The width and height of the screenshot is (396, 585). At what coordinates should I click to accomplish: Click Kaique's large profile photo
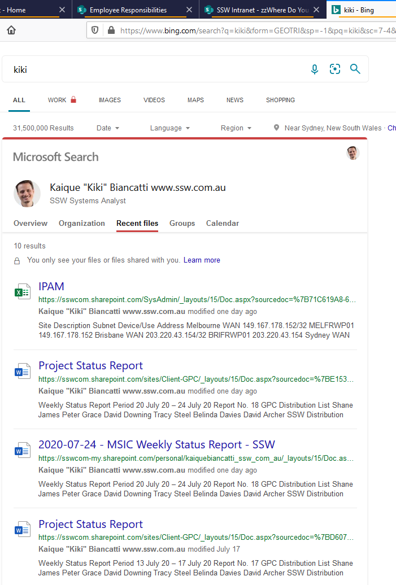pos(27,194)
